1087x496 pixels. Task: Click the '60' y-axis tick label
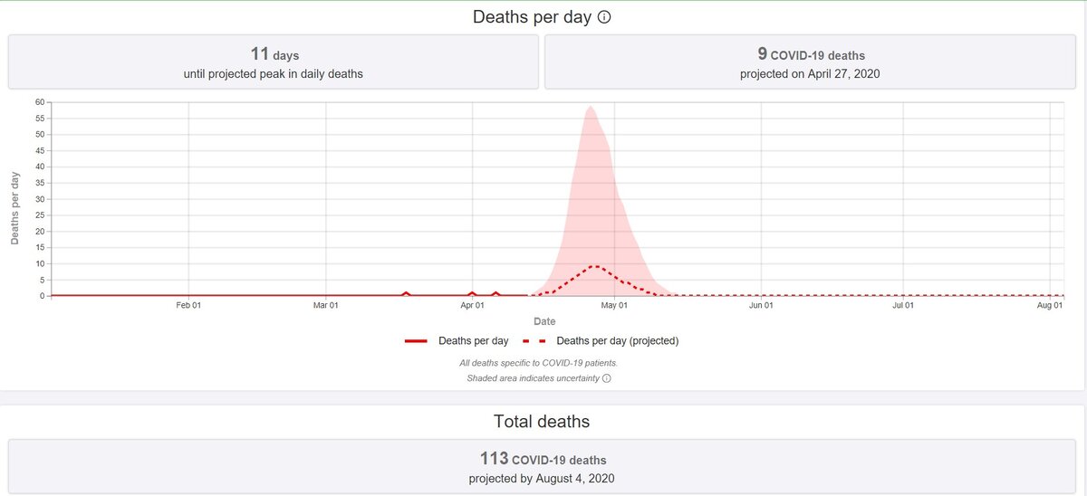coord(40,101)
